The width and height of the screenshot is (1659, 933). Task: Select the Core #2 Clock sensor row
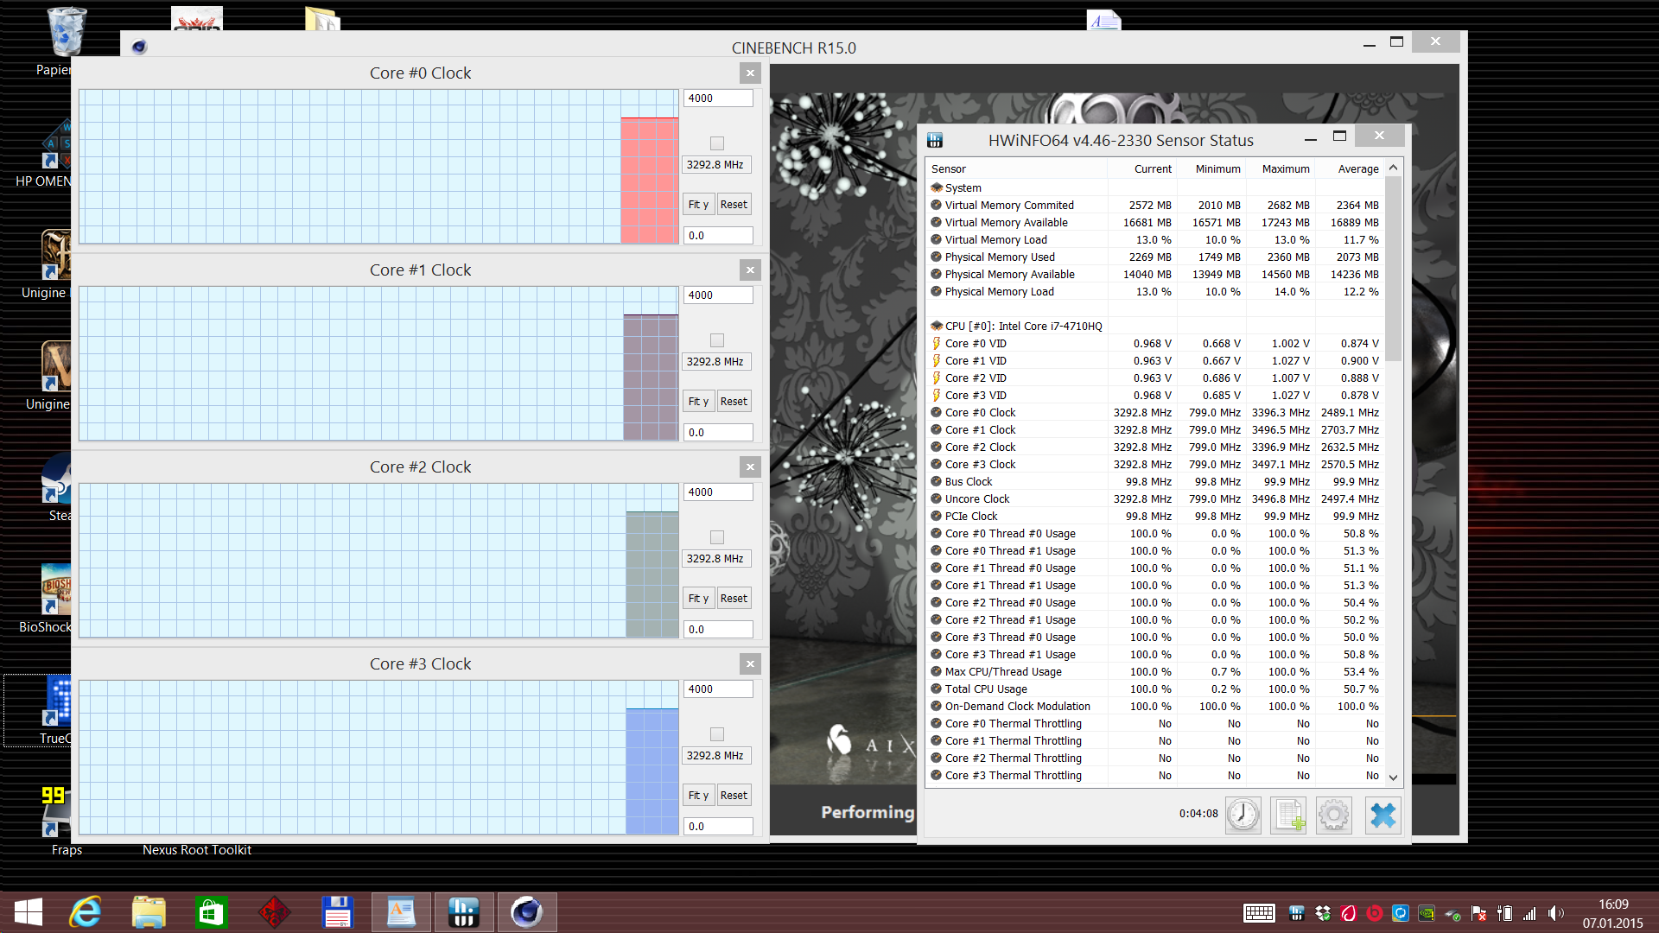click(x=1156, y=447)
